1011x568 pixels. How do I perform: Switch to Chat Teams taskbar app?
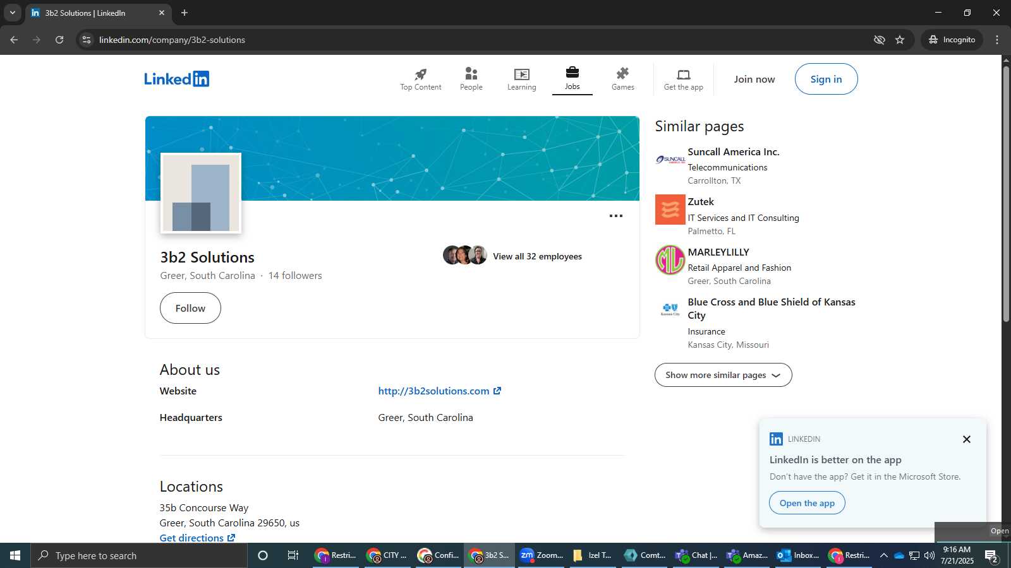696,555
